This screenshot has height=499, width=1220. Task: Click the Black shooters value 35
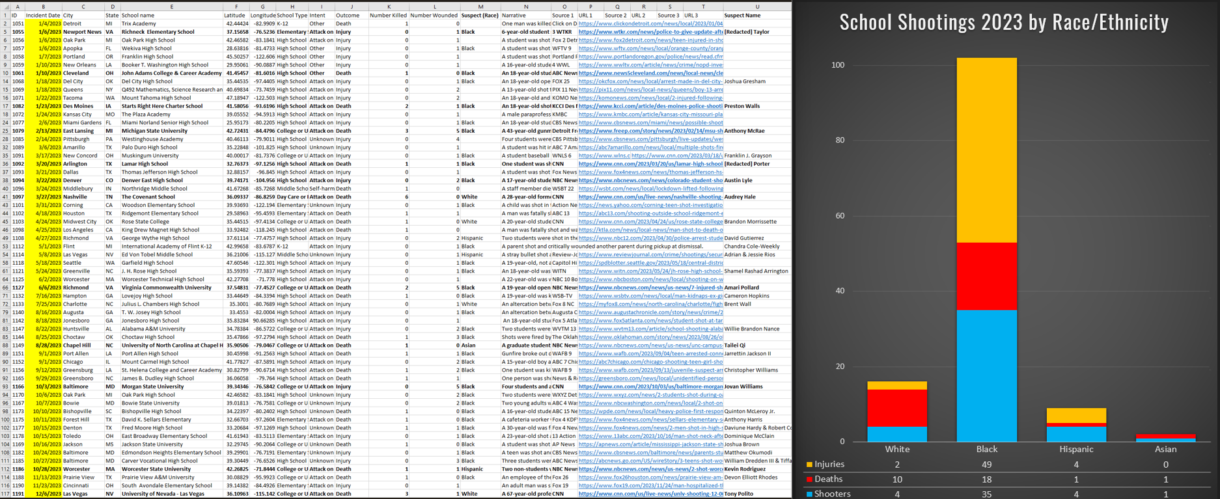(x=987, y=494)
